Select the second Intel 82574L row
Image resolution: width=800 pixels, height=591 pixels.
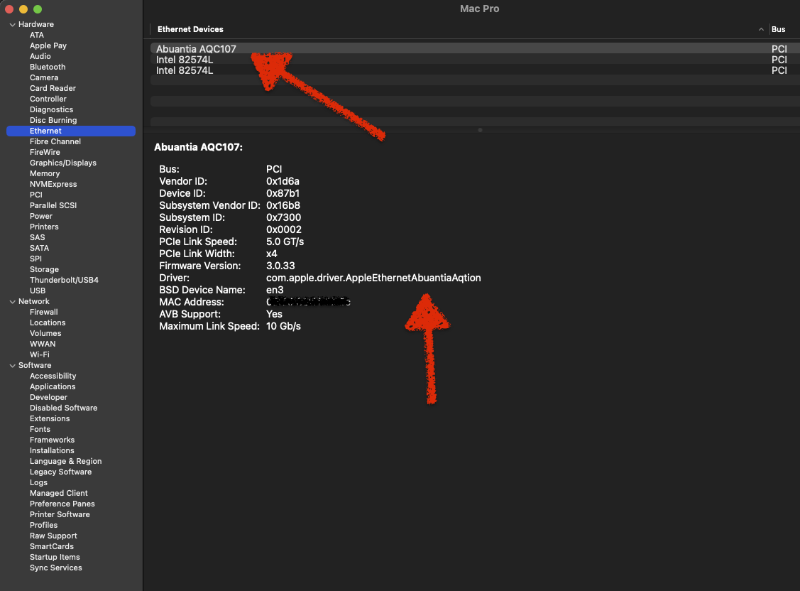pos(475,70)
